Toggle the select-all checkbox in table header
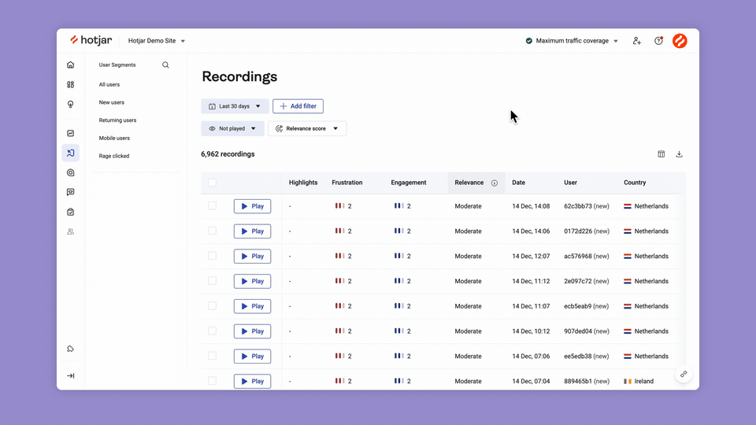The height and width of the screenshot is (425, 756). coord(212,183)
